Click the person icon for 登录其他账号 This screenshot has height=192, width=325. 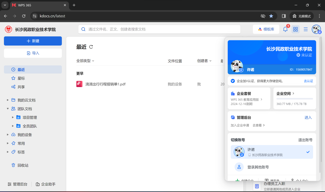click(x=239, y=167)
